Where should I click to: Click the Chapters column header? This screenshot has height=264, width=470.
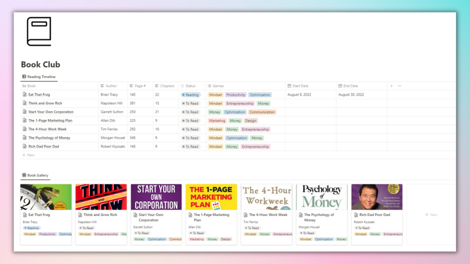click(165, 86)
